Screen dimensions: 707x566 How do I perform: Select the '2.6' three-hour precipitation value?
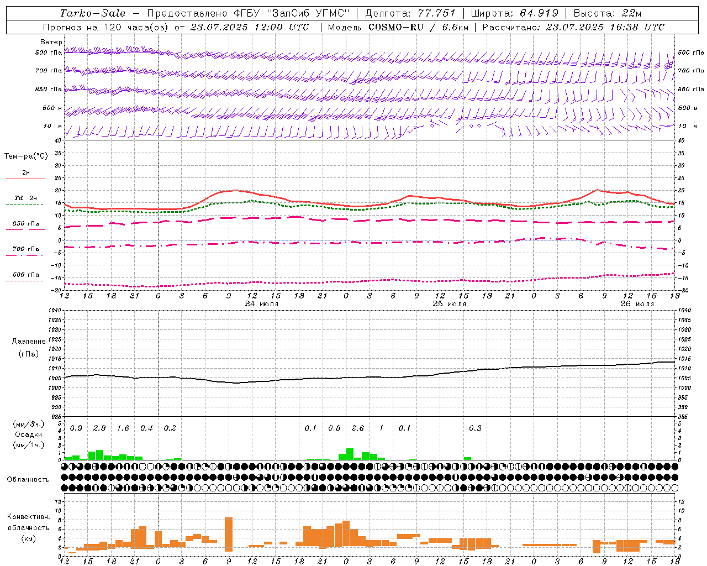point(358,428)
